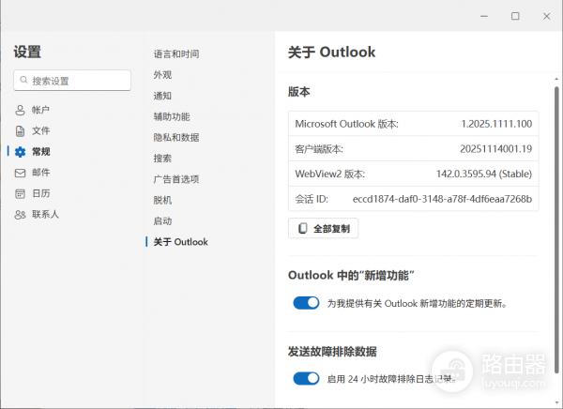Disable 24 小时故障排除日志记录 switch
The height and width of the screenshot is (409, 563).
pos(306,378)
